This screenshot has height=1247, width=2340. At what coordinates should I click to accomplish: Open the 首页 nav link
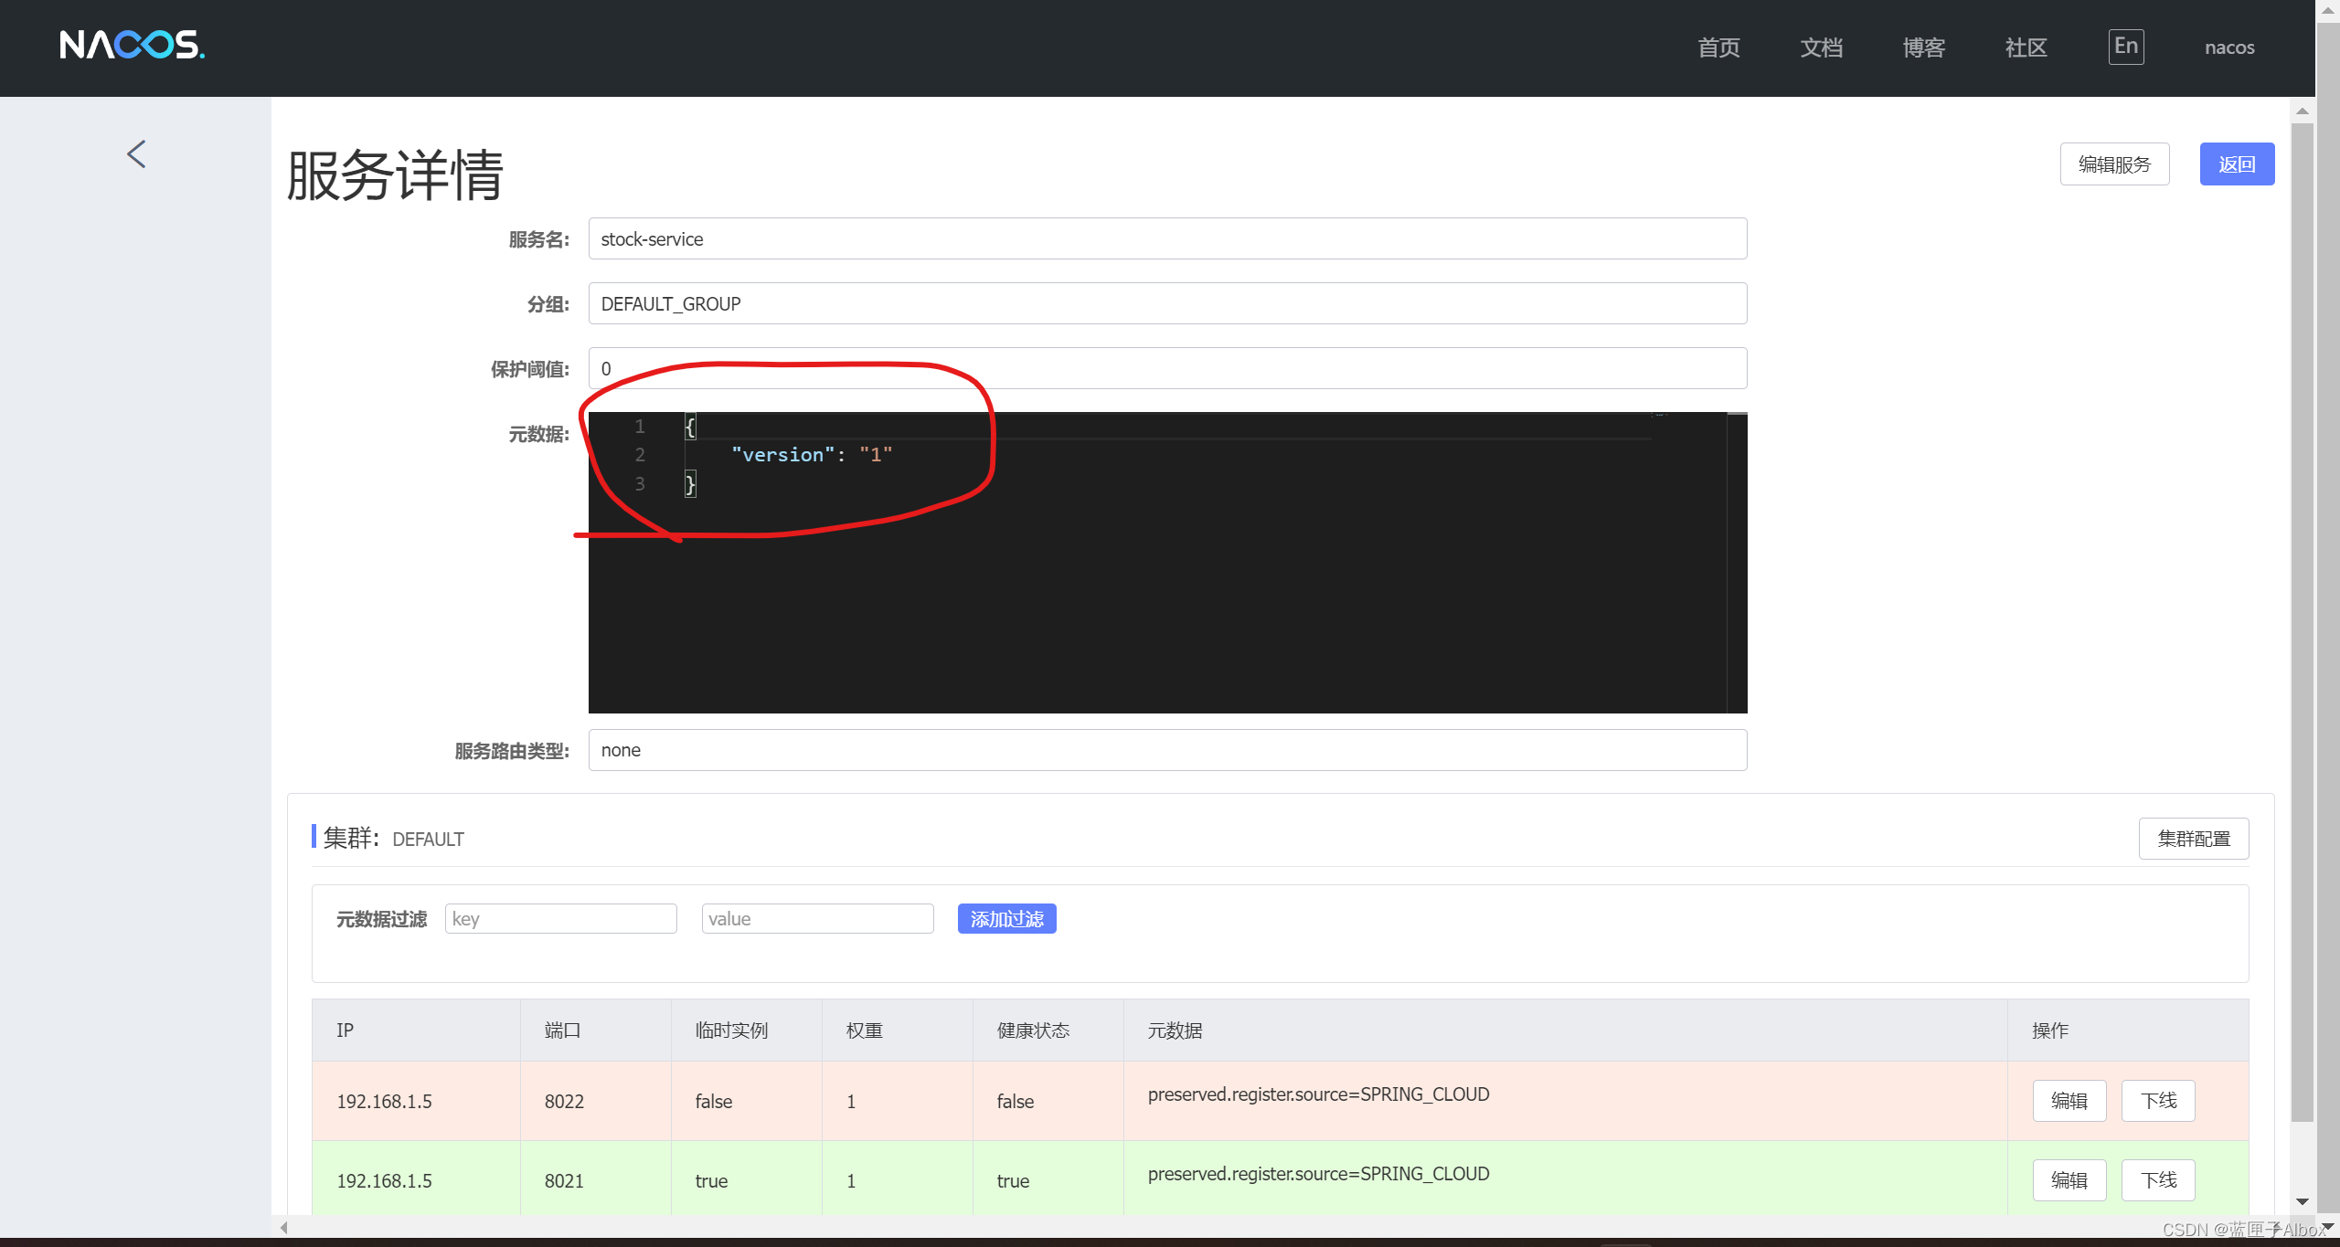(1718, 48)
